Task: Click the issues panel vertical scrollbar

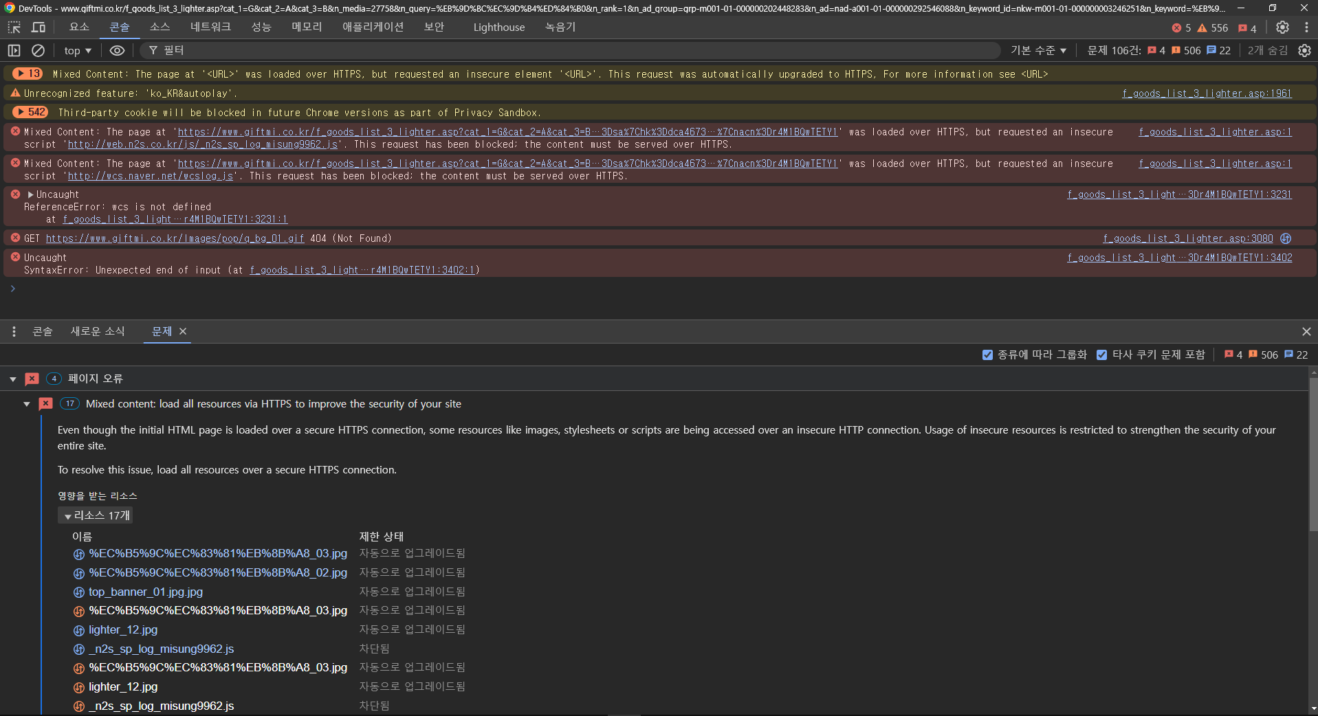Action: 1313,454
